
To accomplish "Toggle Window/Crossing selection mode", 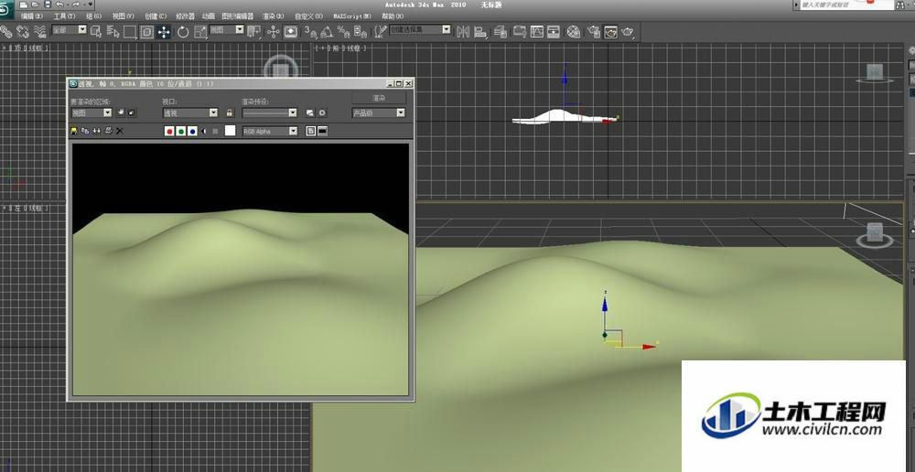I will point(147,31).
